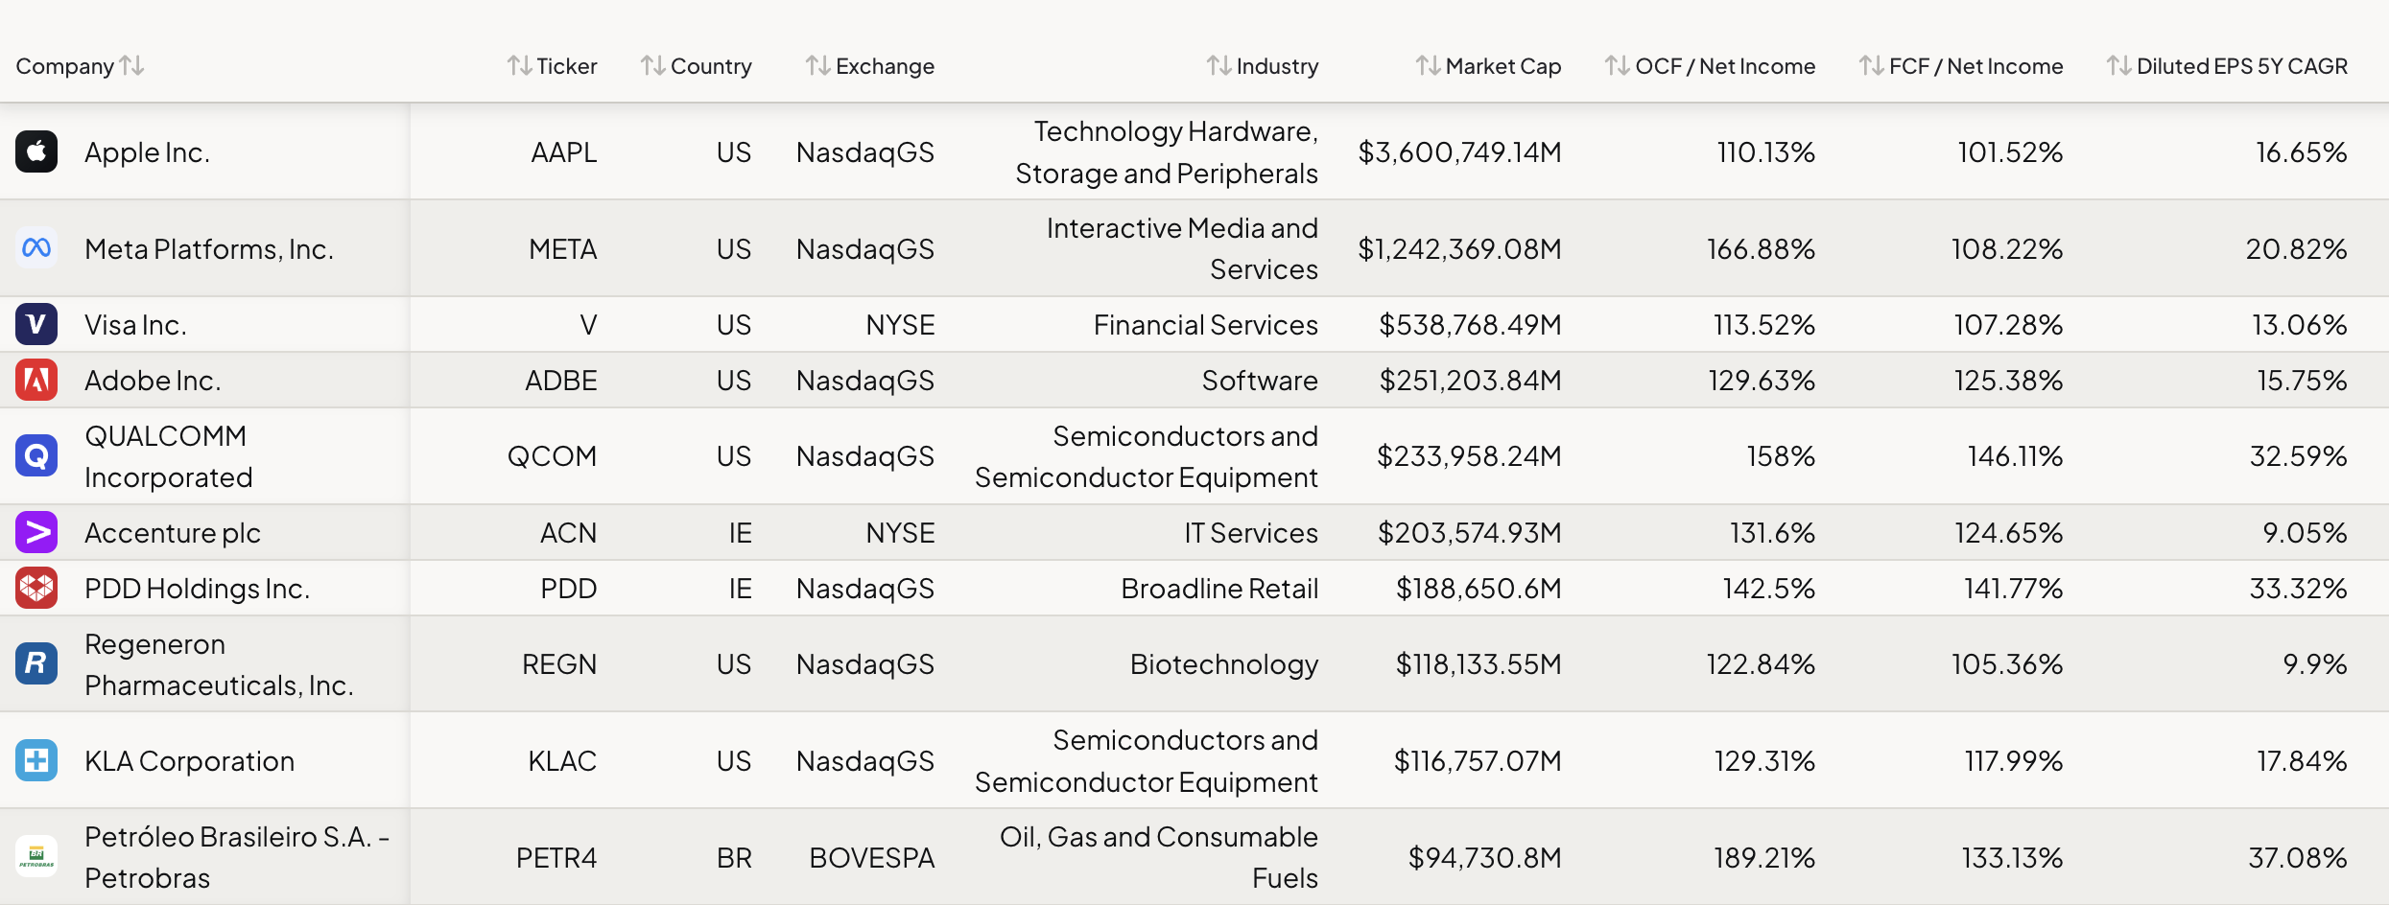Click the Biotechnology industry cell

tap(1224, 664)
